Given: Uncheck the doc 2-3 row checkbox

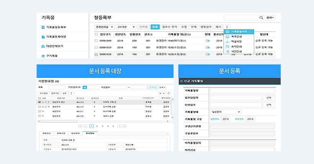Looking at the screenshot, I should click(39, 102).
